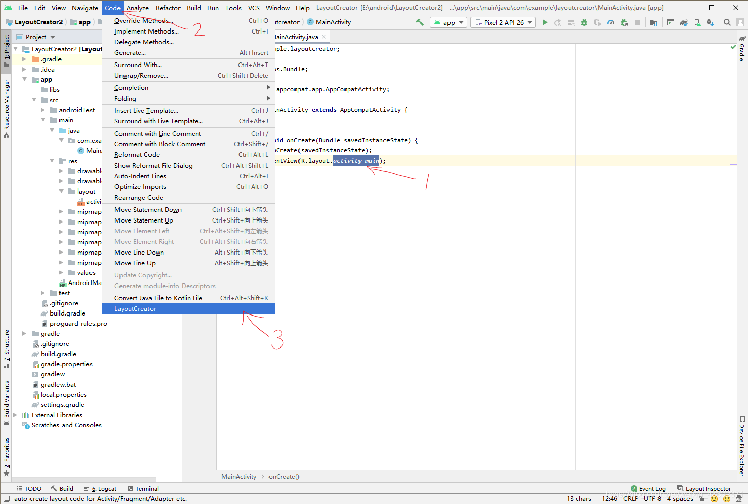
Task: Open the SDK Manager icon
Action: 710,22
